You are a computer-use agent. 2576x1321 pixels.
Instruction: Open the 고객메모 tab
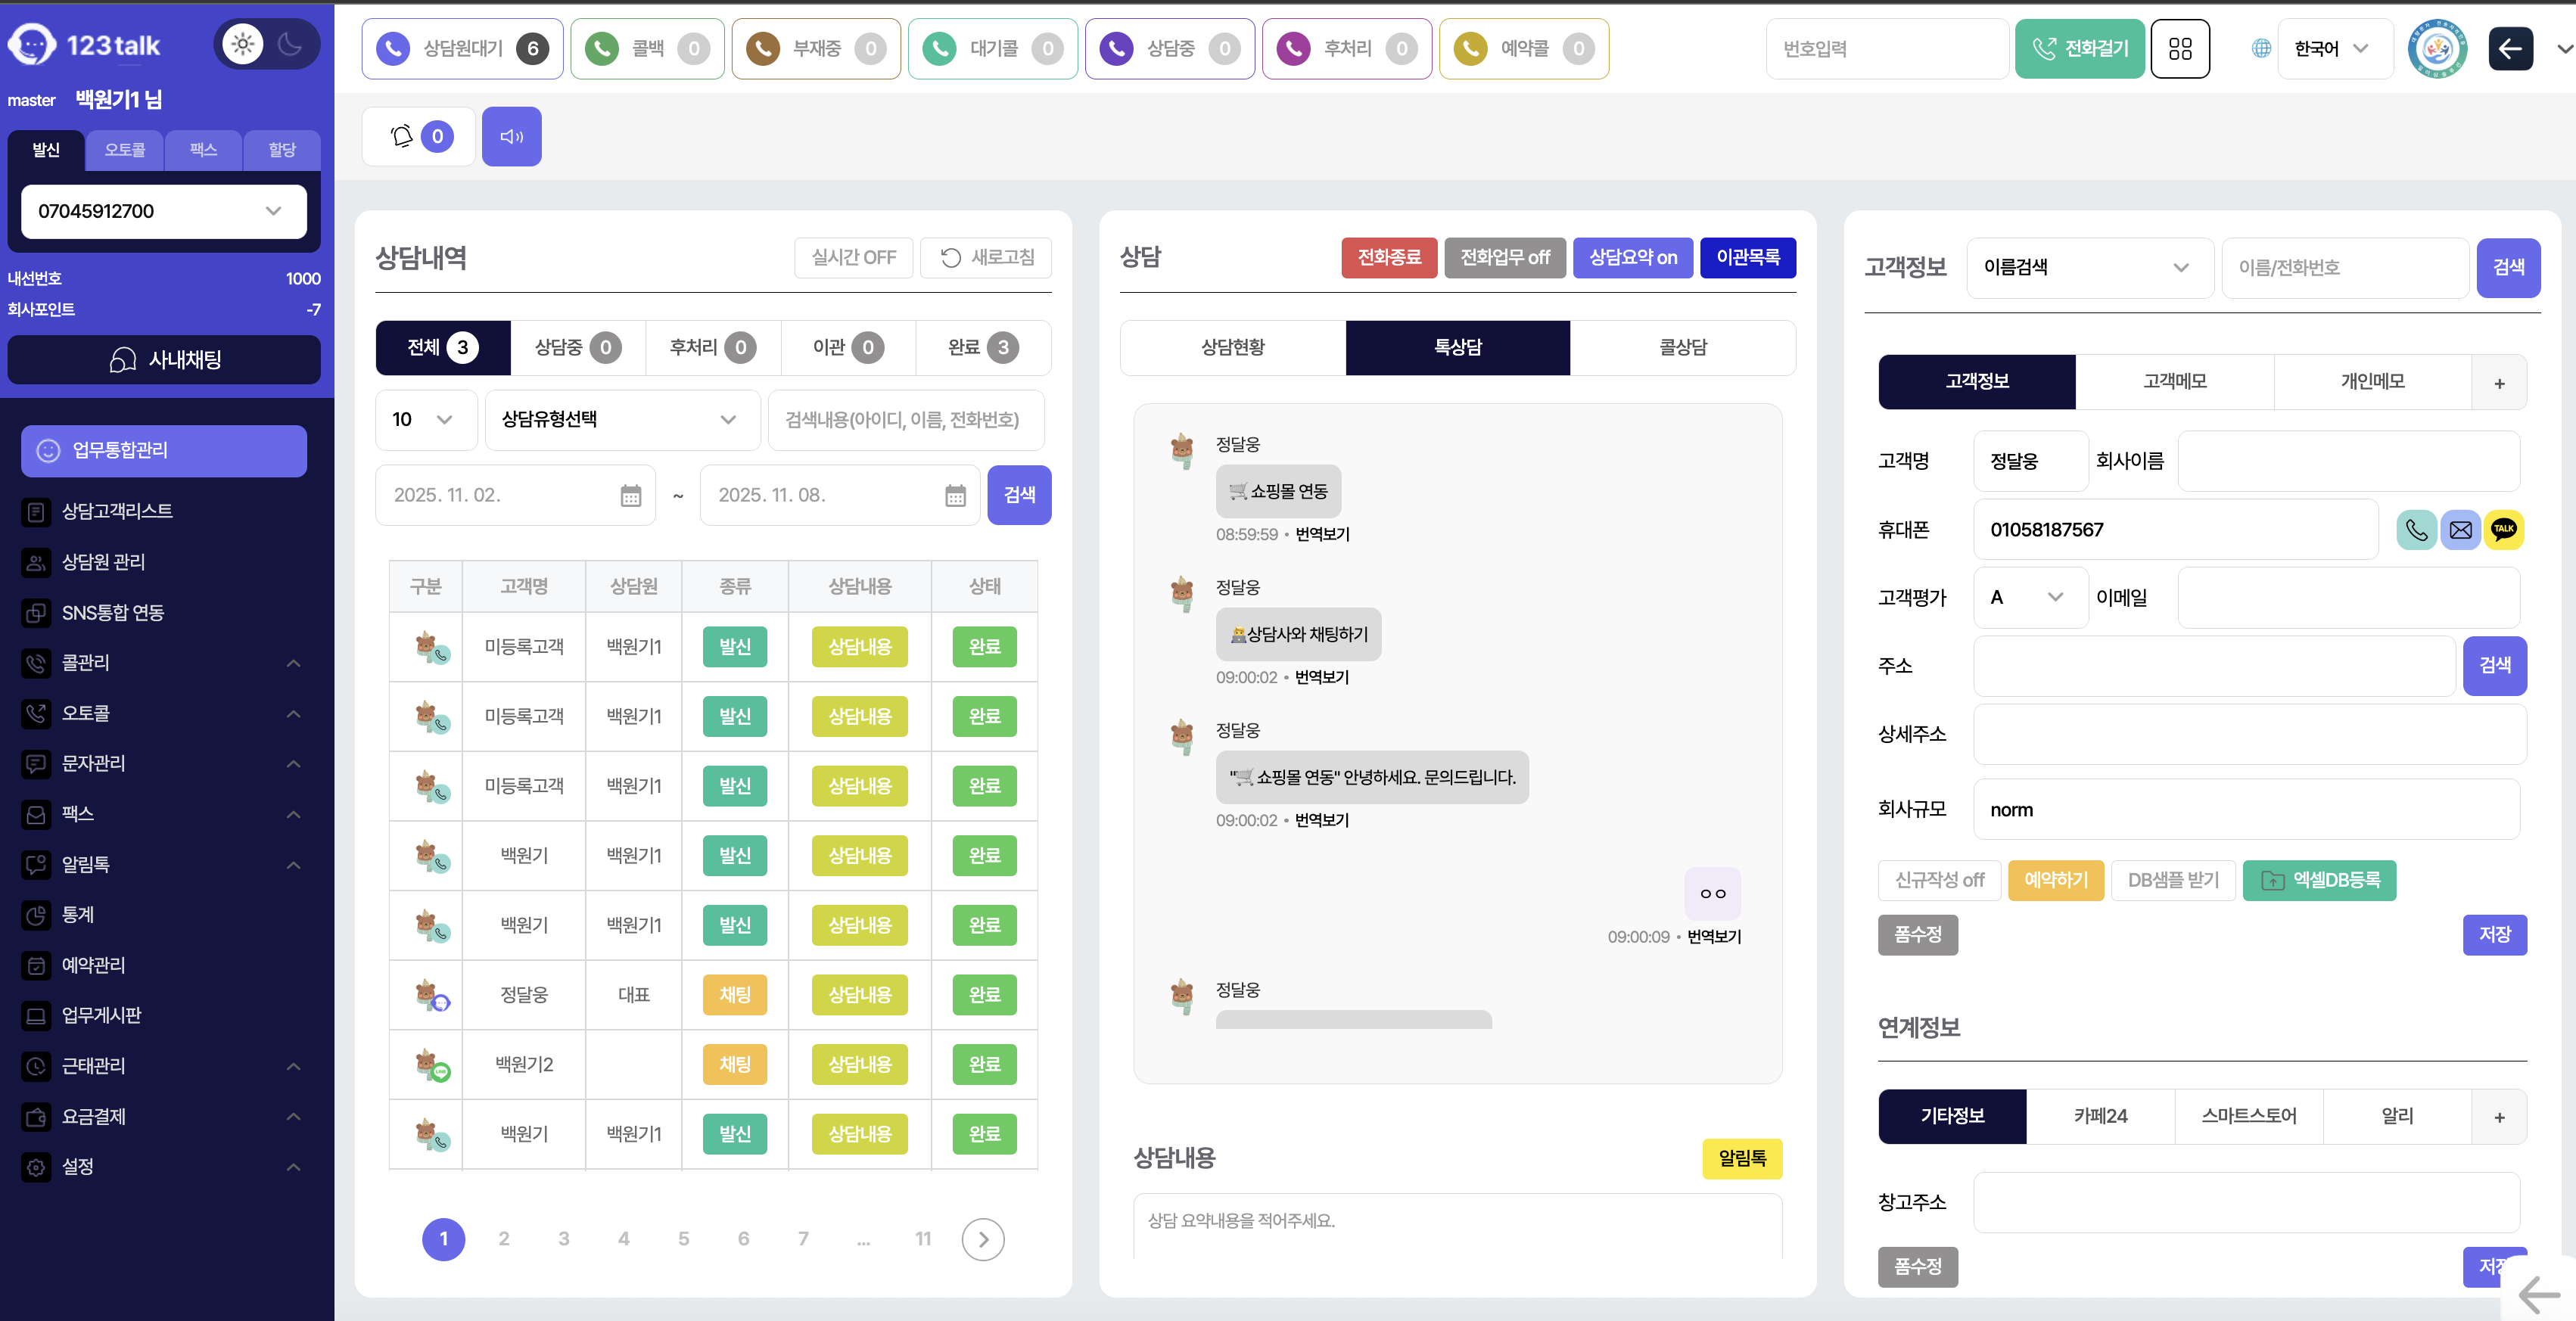pos(2174,382)
